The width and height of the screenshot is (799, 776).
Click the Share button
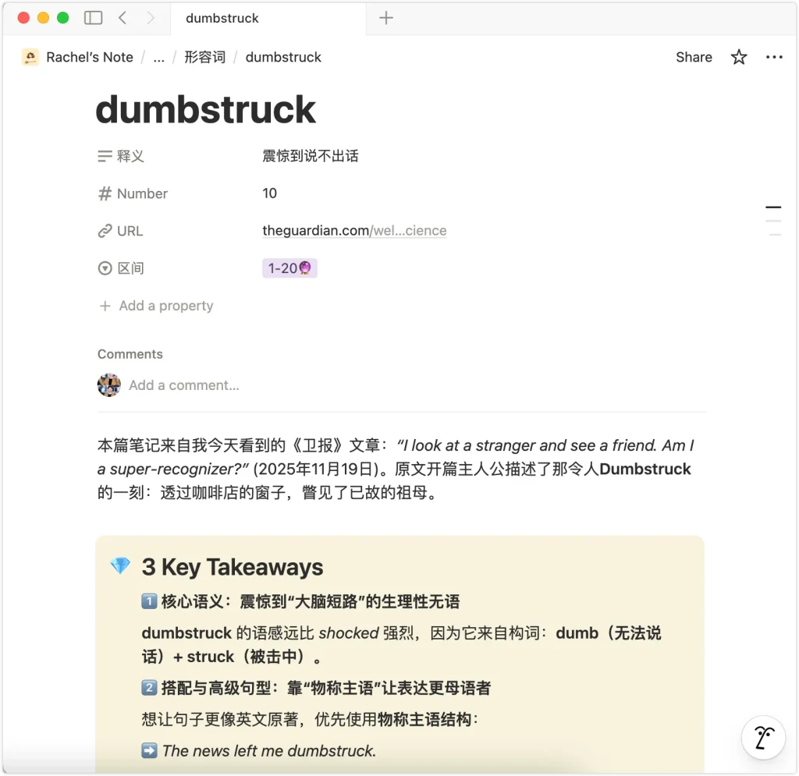(693, 57)
